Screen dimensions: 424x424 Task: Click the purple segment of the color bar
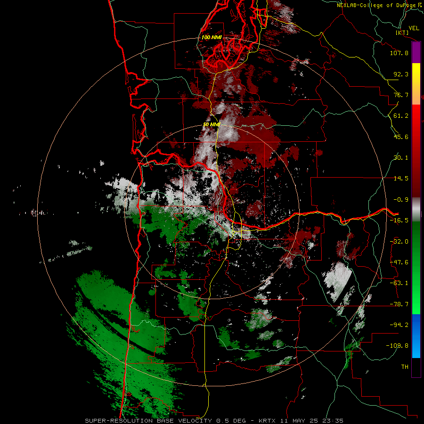click(416, 53)
